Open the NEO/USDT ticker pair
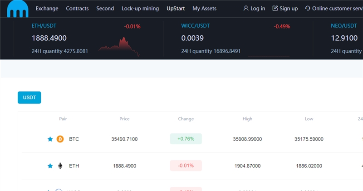 click(x=344, y=26)
